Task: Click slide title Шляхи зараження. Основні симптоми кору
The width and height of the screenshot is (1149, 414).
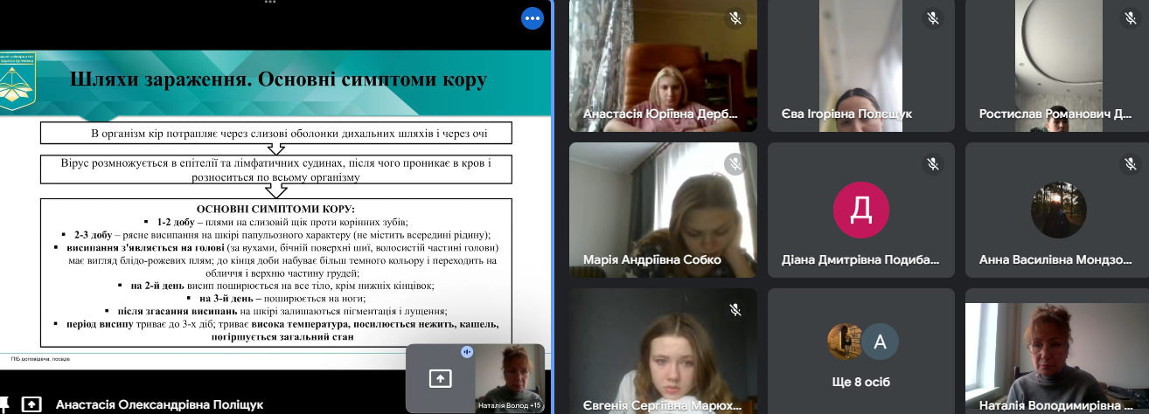Action: click(x=277, y=80)
